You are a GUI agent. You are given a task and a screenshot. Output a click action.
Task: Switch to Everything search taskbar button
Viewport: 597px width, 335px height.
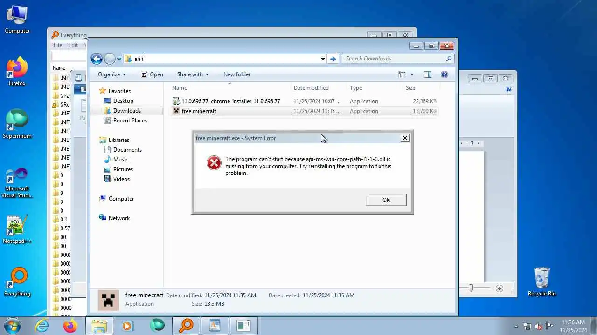coord(186,326)
